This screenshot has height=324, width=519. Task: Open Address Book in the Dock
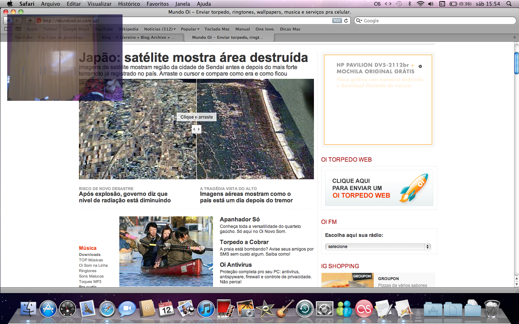tap(147, 309)
